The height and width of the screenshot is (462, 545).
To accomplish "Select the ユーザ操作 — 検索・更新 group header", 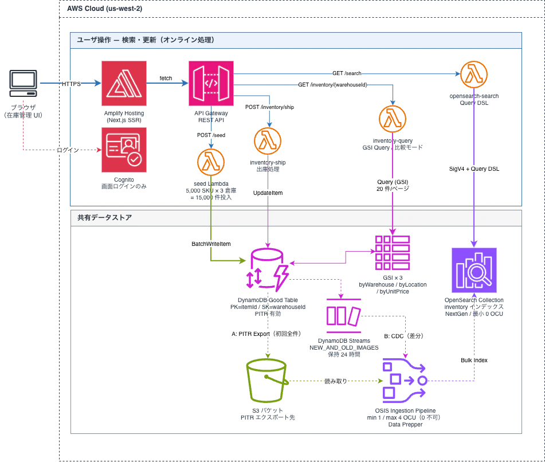I will (x=296, y=40).
